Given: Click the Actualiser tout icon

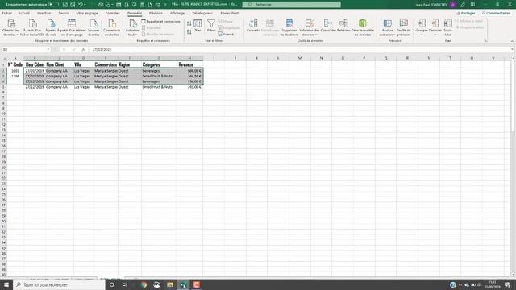Looking at the screenshot, I should pos(132,23).
